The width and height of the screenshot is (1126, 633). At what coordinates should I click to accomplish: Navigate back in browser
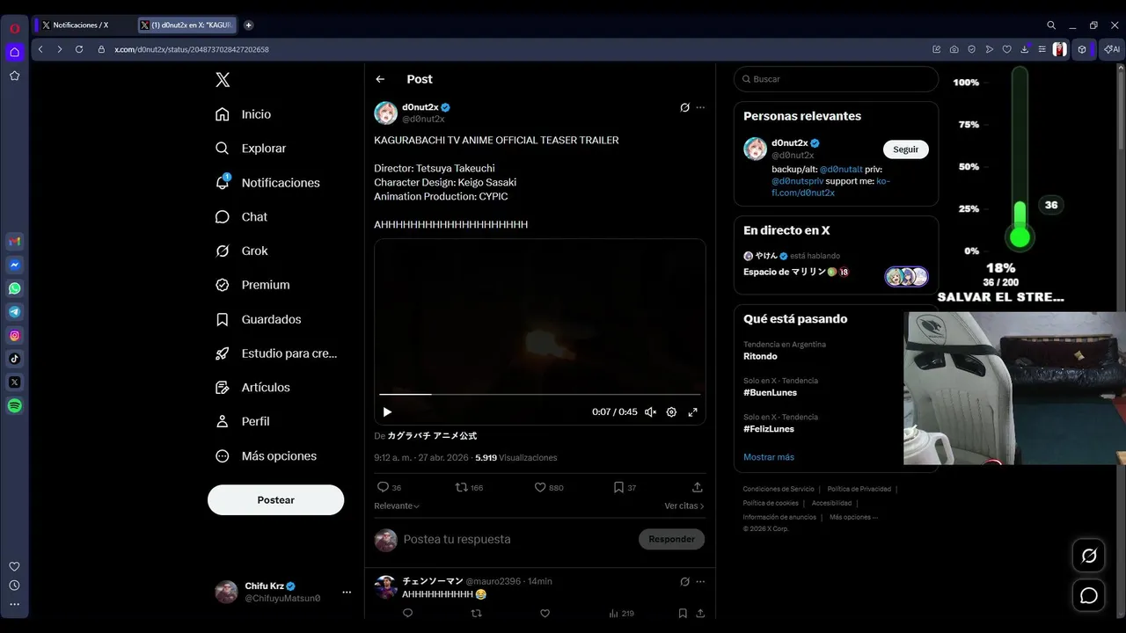40,49
